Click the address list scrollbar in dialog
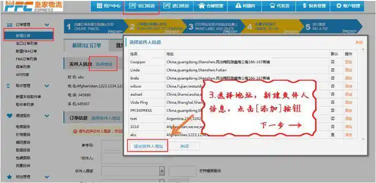Screen dimensions: 376x183 point(362,94)
